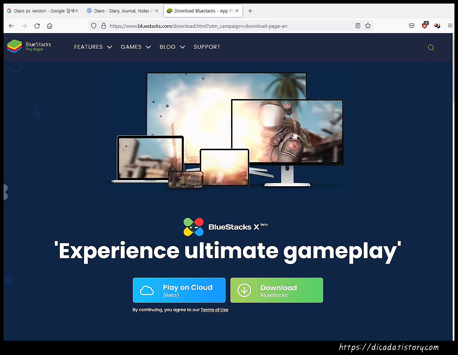Open tracking protection shield icon
Viewport: 458px width, 355px height.
tap(94, 26)
